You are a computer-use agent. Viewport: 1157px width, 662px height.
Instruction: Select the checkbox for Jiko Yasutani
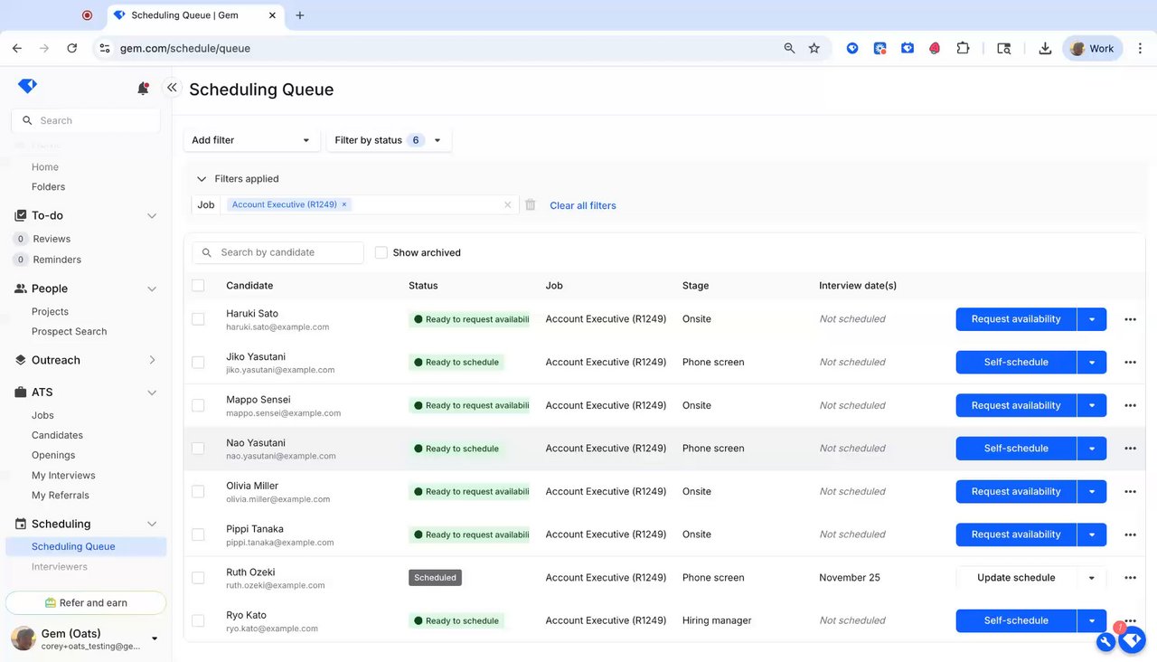[198, 363]
